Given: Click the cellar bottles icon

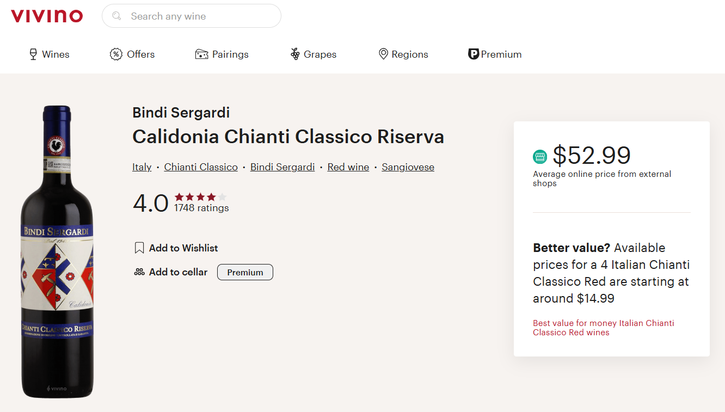Looking at the screenshot, I should click(139, 272).
